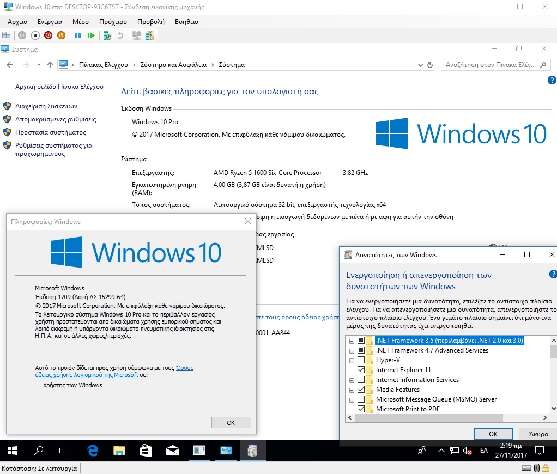Open Απομακρυσμένες ρυθμίσεις link
Viewport: 557px width, 474px height.
(x=56, y=119)
